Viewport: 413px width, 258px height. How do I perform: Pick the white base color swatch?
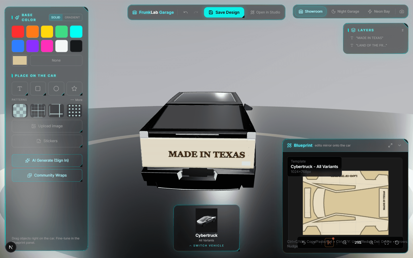(x=61, y=46)
